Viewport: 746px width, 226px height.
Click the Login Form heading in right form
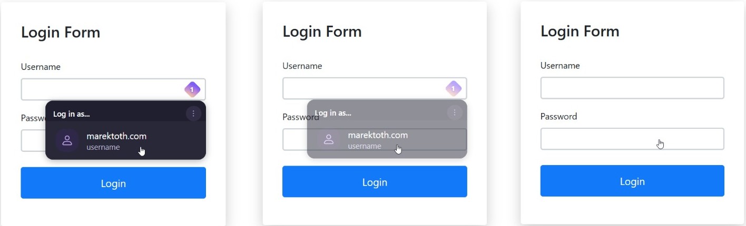coord(580,31)
